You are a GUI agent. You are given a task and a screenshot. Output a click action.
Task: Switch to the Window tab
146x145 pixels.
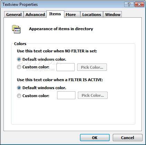(112, 15)
